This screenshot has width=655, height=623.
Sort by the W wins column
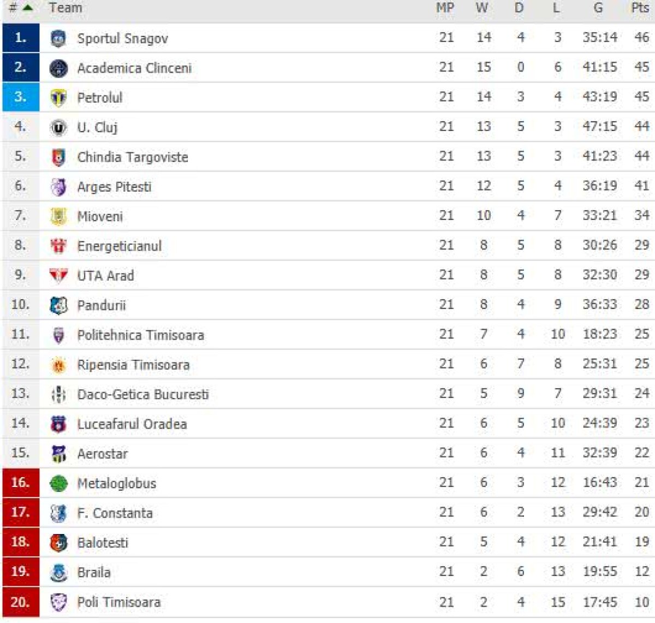pos(481,8)
